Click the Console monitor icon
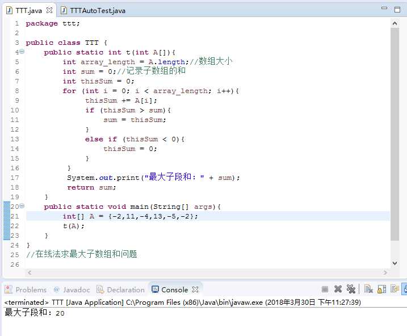This screenshot has width=407, height=336. tap(155, 289)
